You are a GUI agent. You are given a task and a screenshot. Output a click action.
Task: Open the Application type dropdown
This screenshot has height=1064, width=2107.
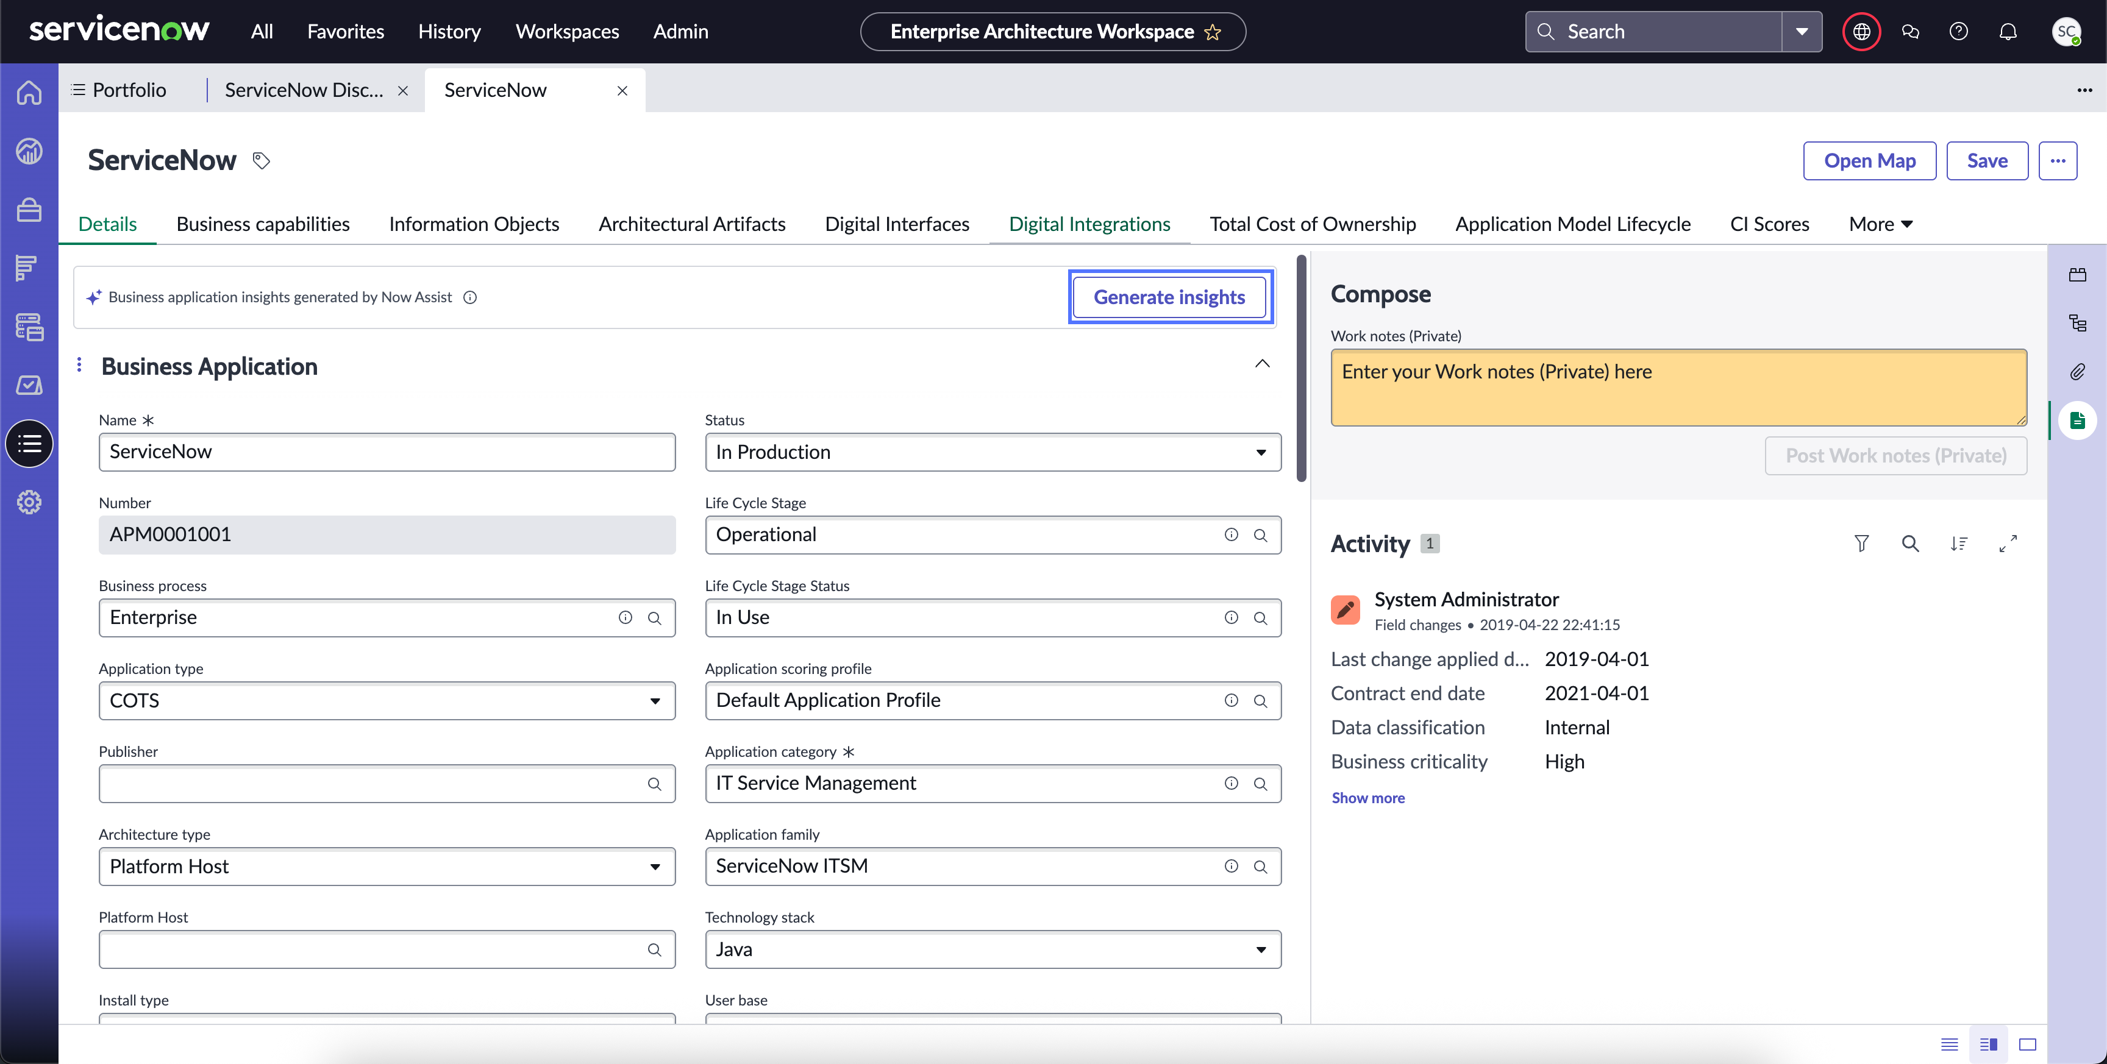(x=387, y=701)
